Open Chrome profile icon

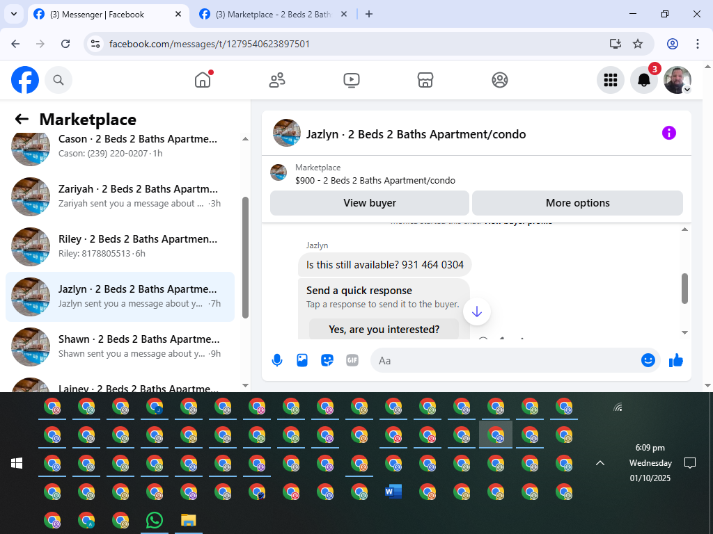[x=673, y=44]
